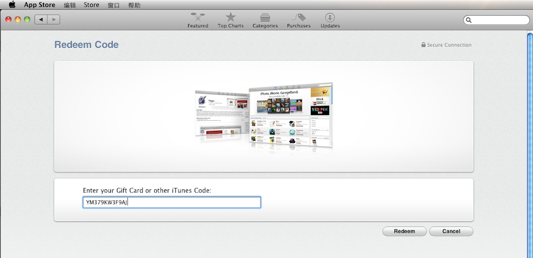Click the 'Enter your Gift Card' label
Screen dimensions: 533x258
point(147,190)
